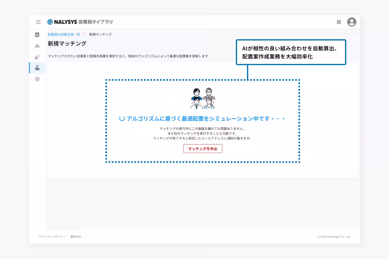This screenshot has height=259, width=389.
Task: Open the employee library sidebar icon
Action: click(x=37, y=34)
